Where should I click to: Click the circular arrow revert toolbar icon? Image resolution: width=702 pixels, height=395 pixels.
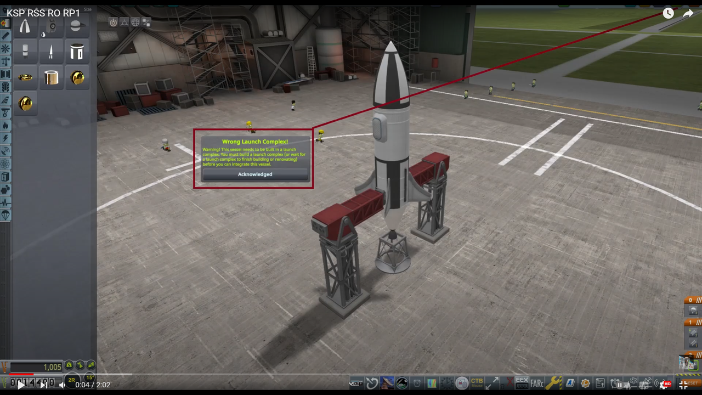coord(372,383)
